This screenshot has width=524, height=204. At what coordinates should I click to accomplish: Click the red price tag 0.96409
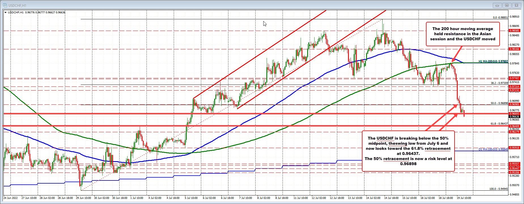pos(515,126)
